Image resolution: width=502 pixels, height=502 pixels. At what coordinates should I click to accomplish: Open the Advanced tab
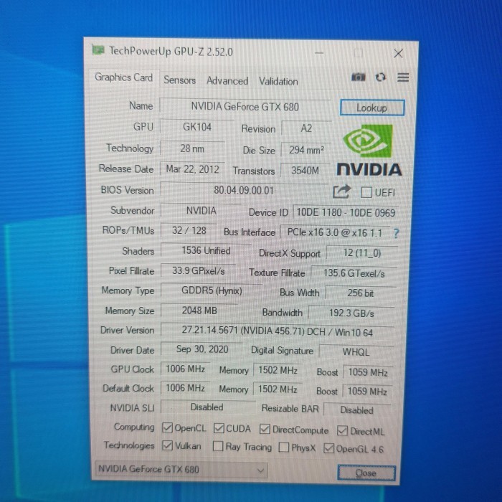[227, 81]
